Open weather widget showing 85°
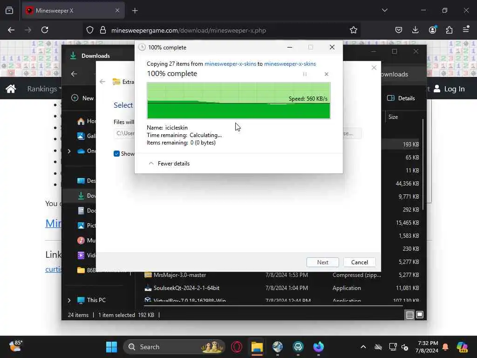This screenshot has width=477, height=358. (x=15, y=346)
